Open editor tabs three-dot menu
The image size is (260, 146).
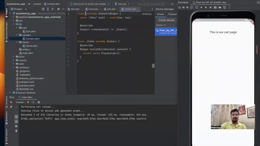pyautogui.click(x=152, y=9)
